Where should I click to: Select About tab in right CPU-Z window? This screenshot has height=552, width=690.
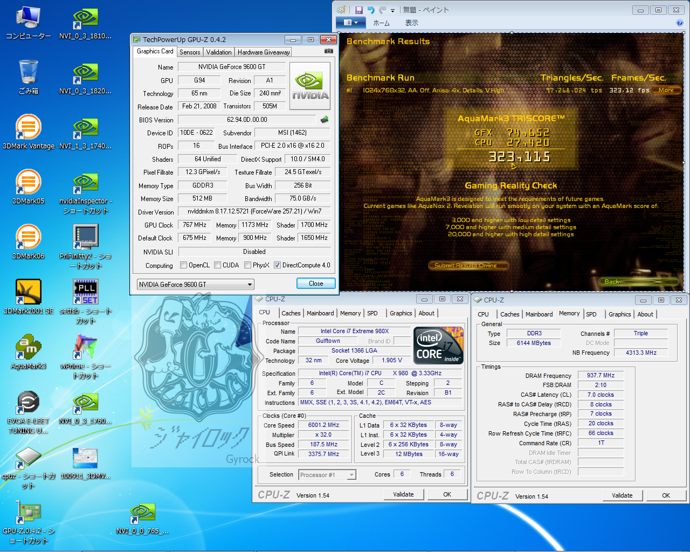(645, 314)
